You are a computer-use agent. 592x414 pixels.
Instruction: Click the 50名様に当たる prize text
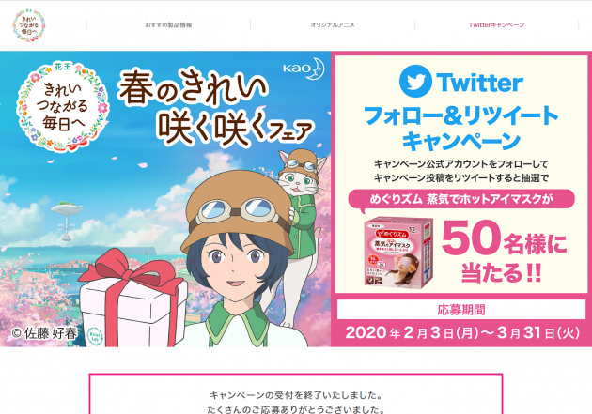point(504,252)
